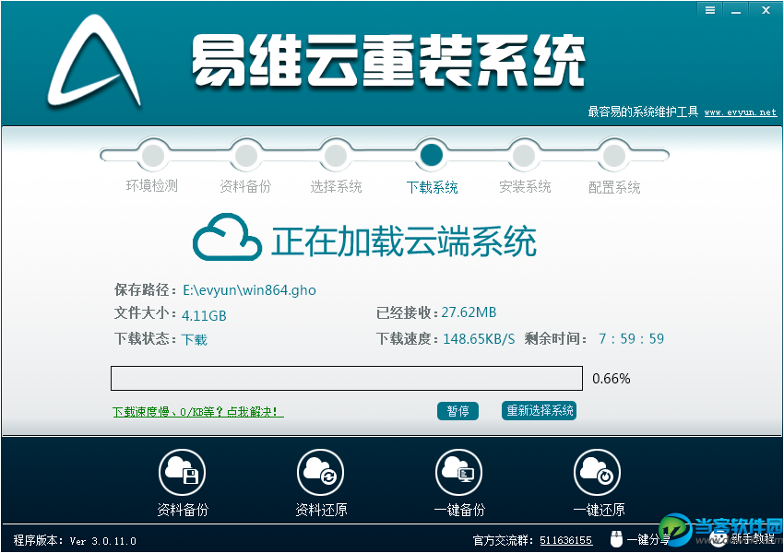Click the version text Ver 3.0.11.0
Image resolution: width=784 pixels, height=553 pixels.
tap(103, 541)
